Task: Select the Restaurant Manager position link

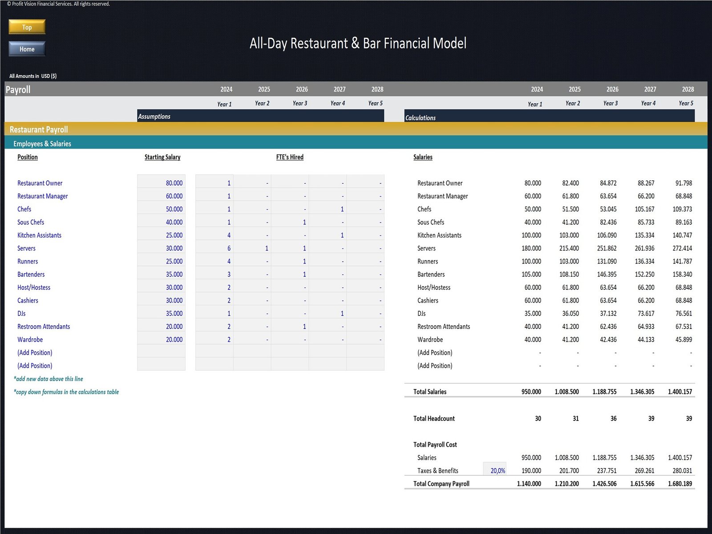Action: coord(42,196)
